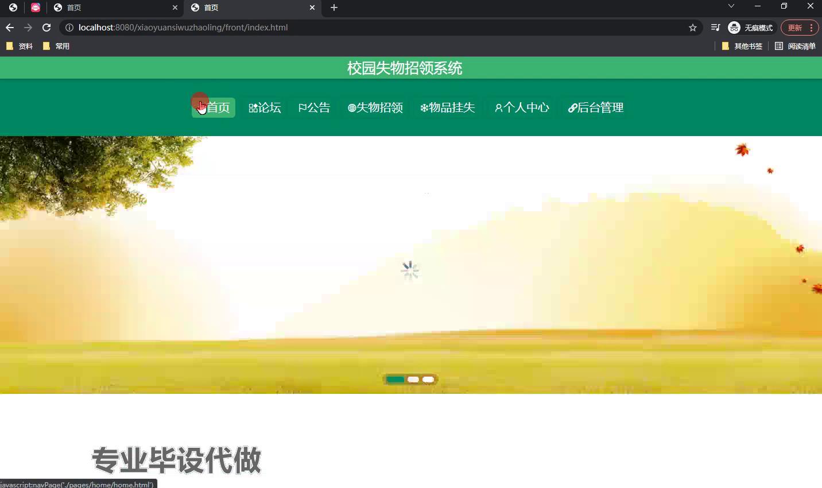Viewport: 822px width, 488px height.
Task: Open a new browser tab
Action: tap(334, 7)
